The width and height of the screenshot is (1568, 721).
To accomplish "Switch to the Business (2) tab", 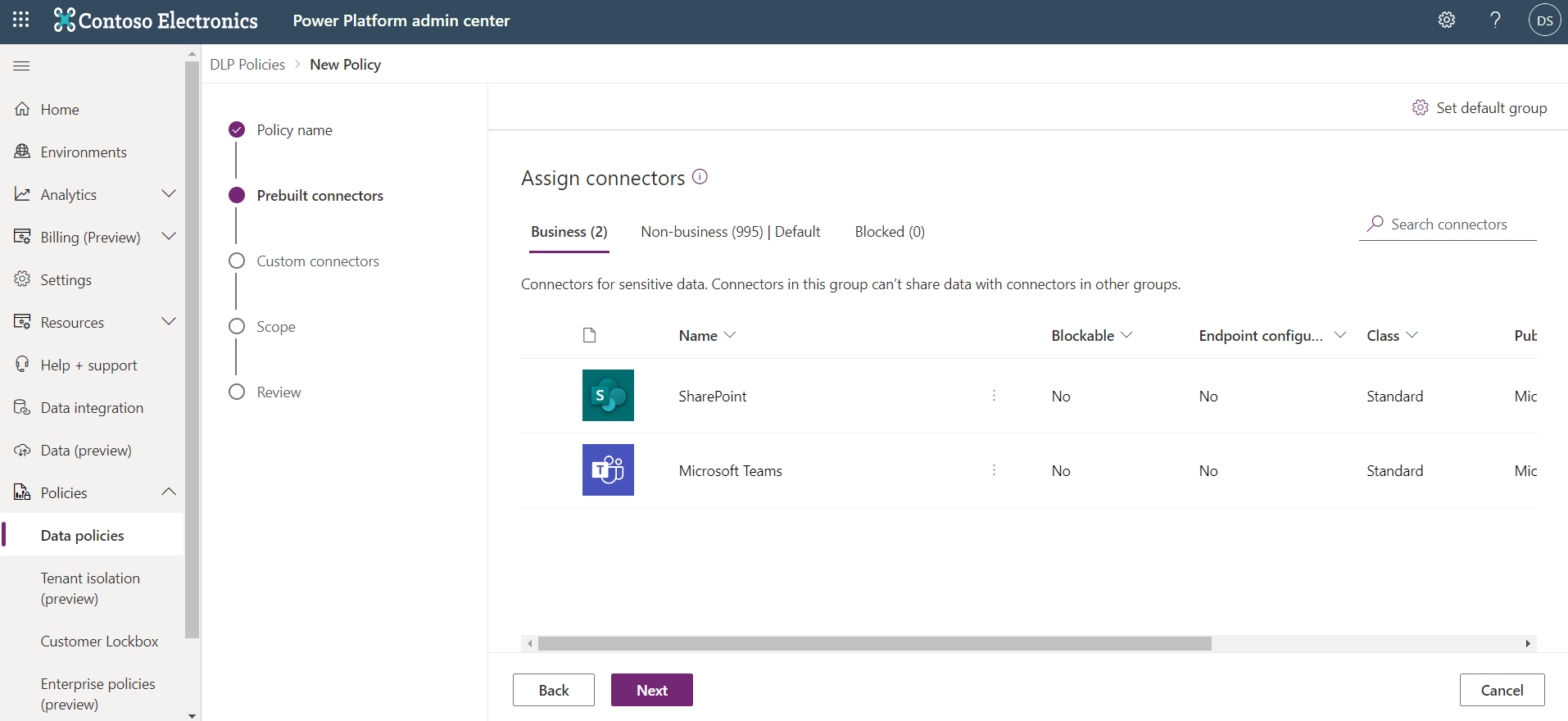I will [569, 232].
